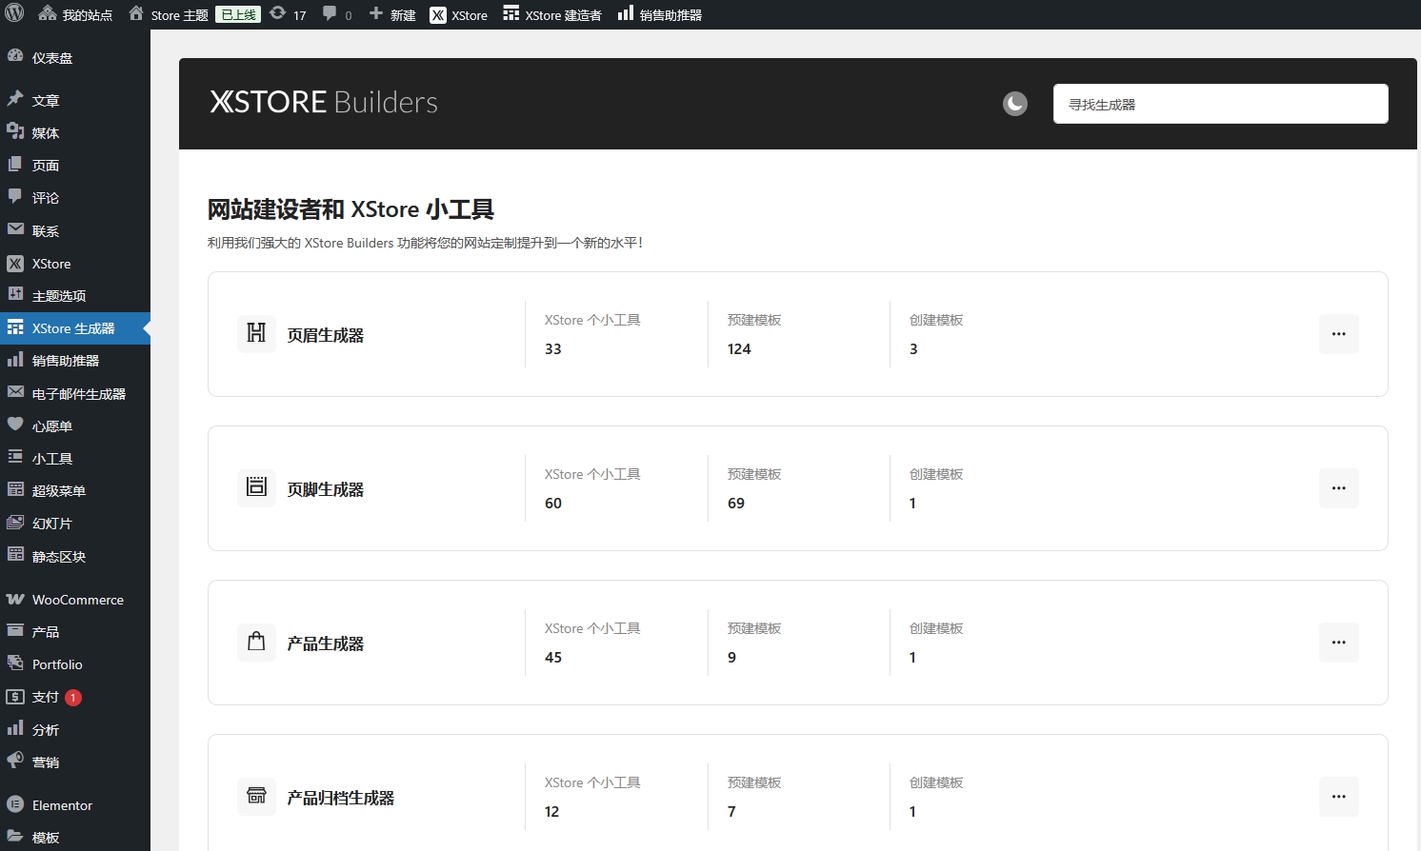Click 69 prebuilt templates count for 页脚生成器
This screenshot has width=1421, height=851.
(736, 504)
